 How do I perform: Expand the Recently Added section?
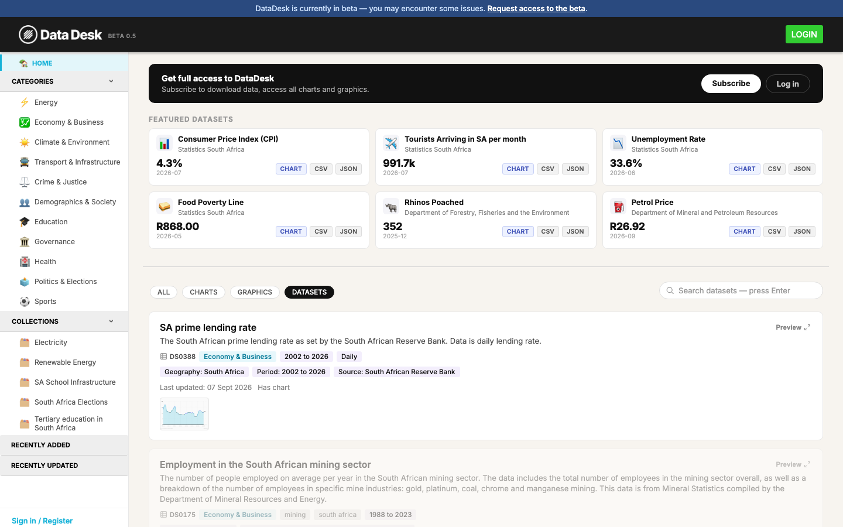64,445
